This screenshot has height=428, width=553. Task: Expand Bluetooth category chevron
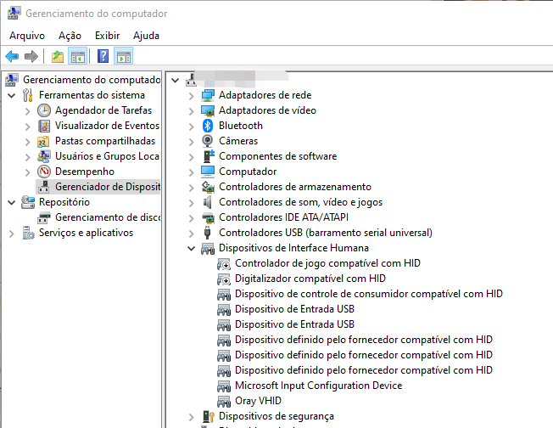[x=191, y=127]
